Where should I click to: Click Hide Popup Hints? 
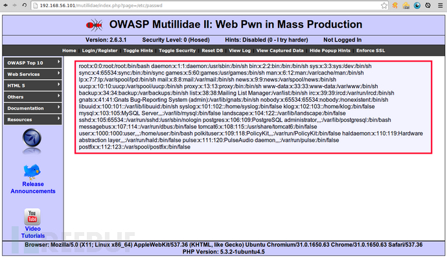click(x=330, y=51)
